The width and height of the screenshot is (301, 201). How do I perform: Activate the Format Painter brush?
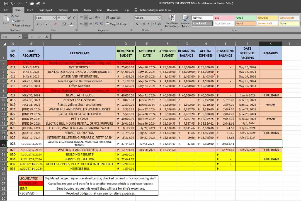21,25
